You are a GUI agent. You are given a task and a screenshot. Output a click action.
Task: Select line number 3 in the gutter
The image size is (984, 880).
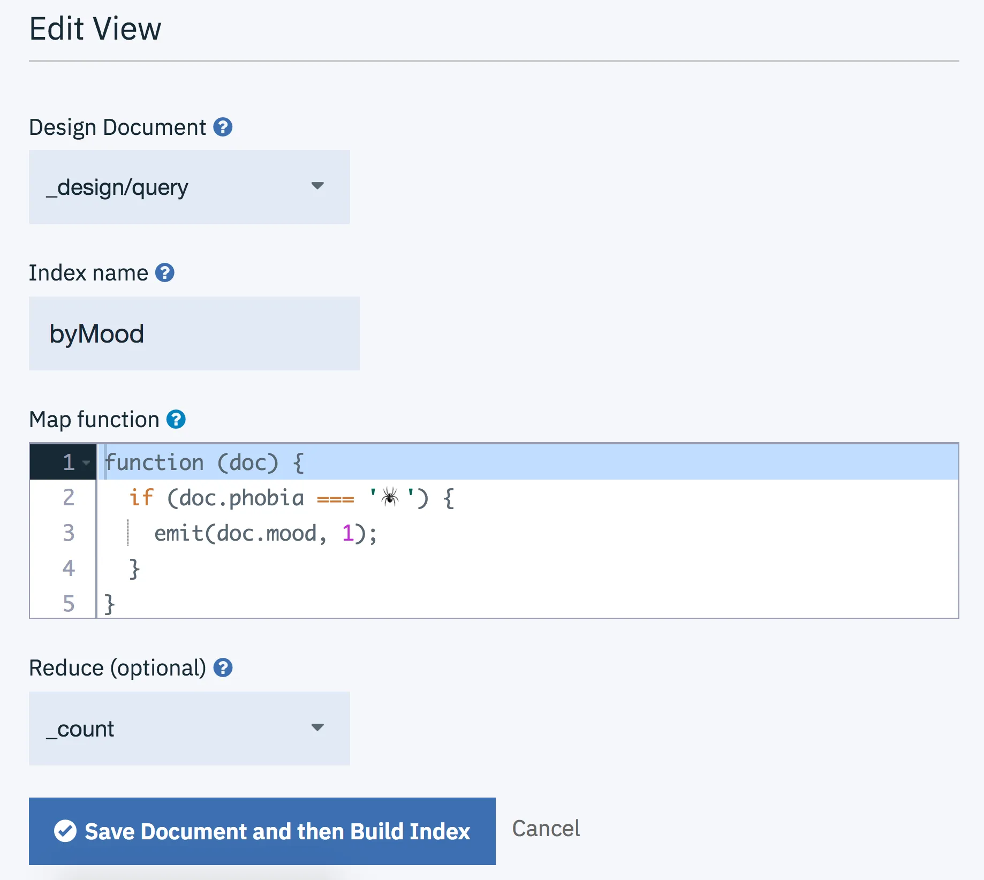coord(69,533)
